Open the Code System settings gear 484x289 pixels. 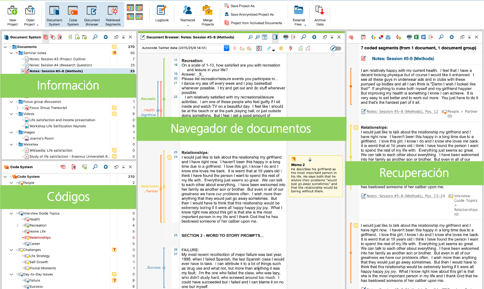click(x=106, y=167)
